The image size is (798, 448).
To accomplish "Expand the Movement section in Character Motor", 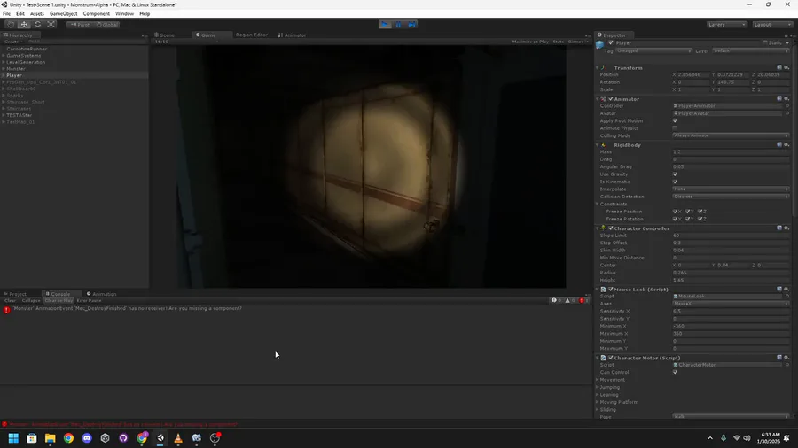I will click(x=597, y=380).
